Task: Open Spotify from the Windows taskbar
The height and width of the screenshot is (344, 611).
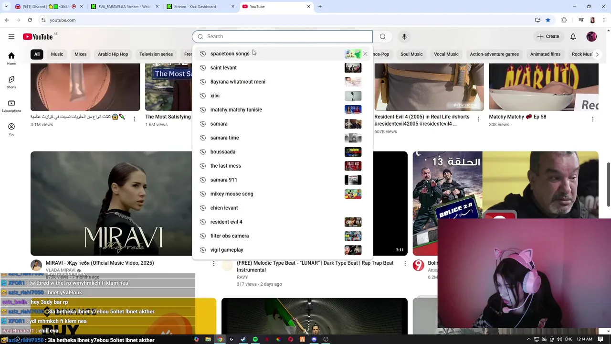Action: 255,339
